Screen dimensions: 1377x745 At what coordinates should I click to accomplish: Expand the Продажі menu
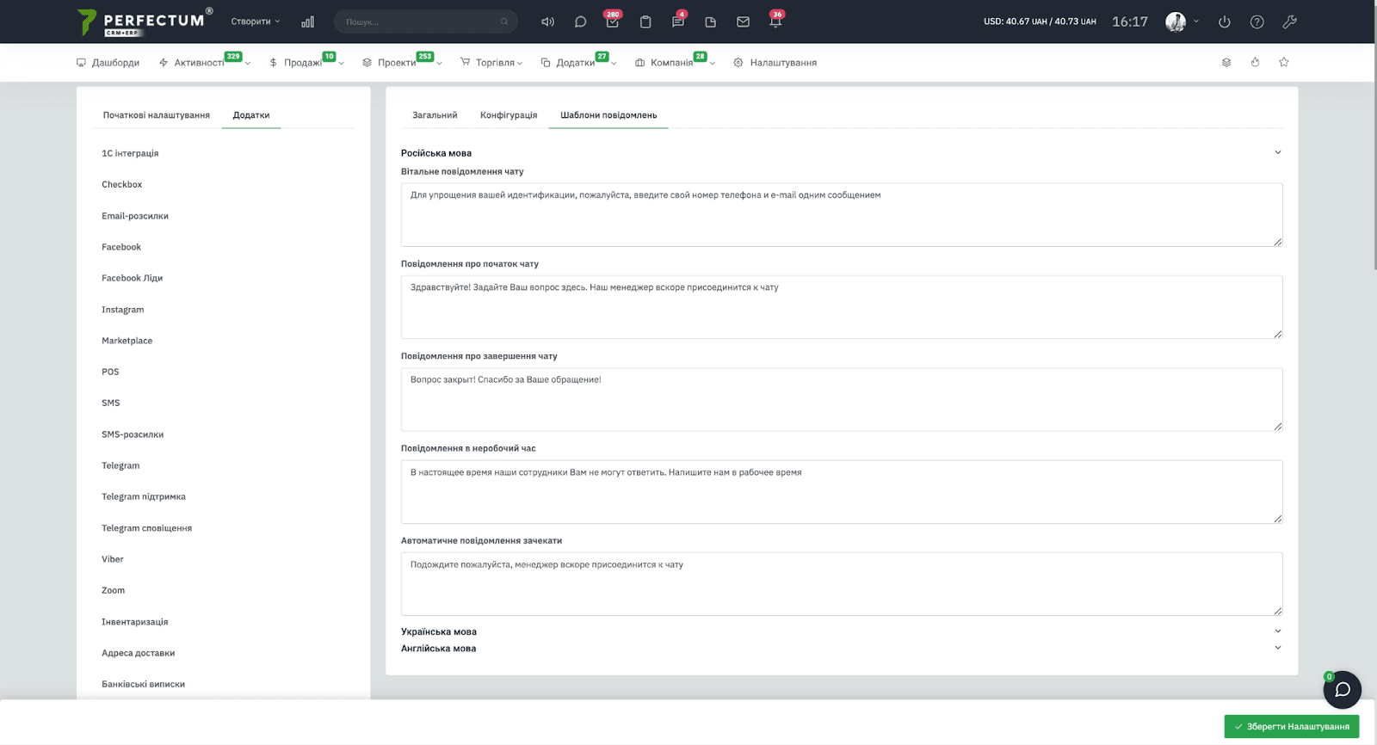click(306, 62)
